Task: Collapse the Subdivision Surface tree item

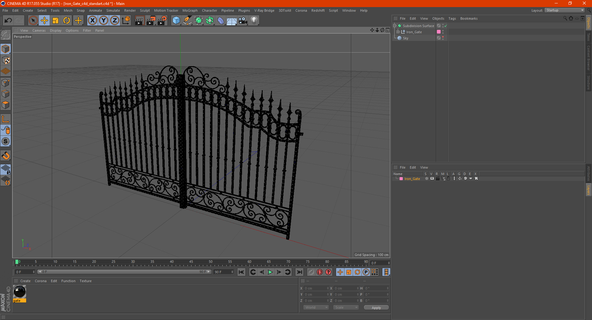Action: (394, 26)
